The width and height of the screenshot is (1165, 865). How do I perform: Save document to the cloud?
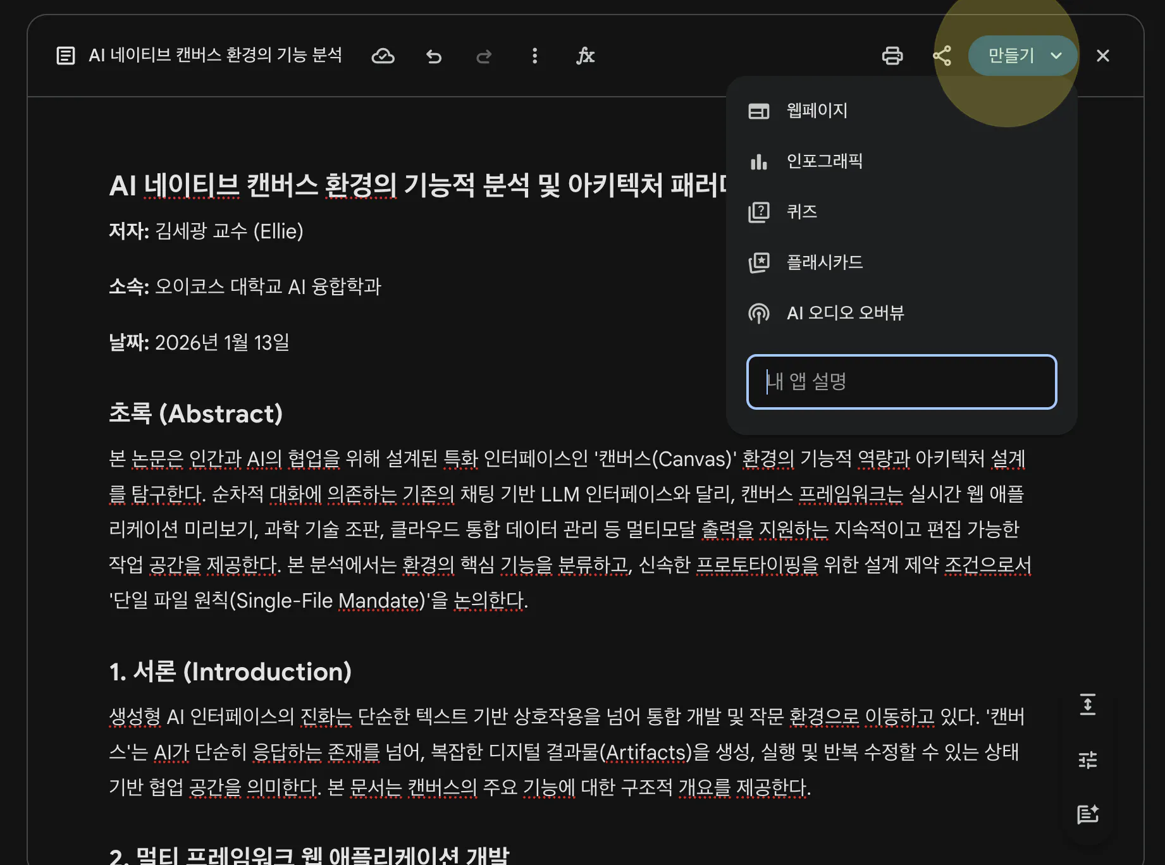click(383, 56)
